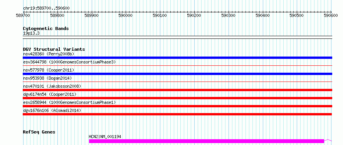Select the blue nsv577978 variant bar
The image size is (343, 145).
[x=177, y=74]
